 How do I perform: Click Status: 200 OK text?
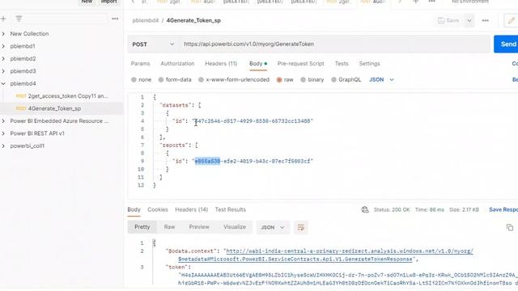point(392,209)
